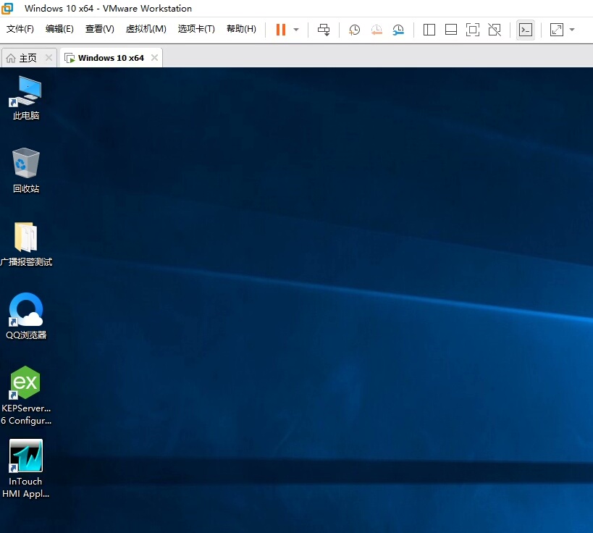
Task: Take a snapshot of the VM
Action: (354, 30)
